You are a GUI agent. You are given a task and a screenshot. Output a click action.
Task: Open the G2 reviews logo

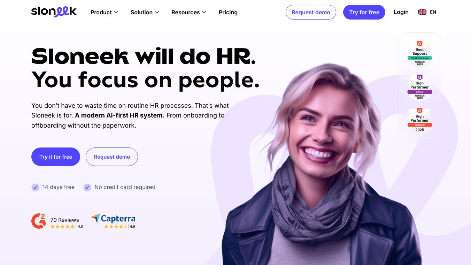[39, 221]
